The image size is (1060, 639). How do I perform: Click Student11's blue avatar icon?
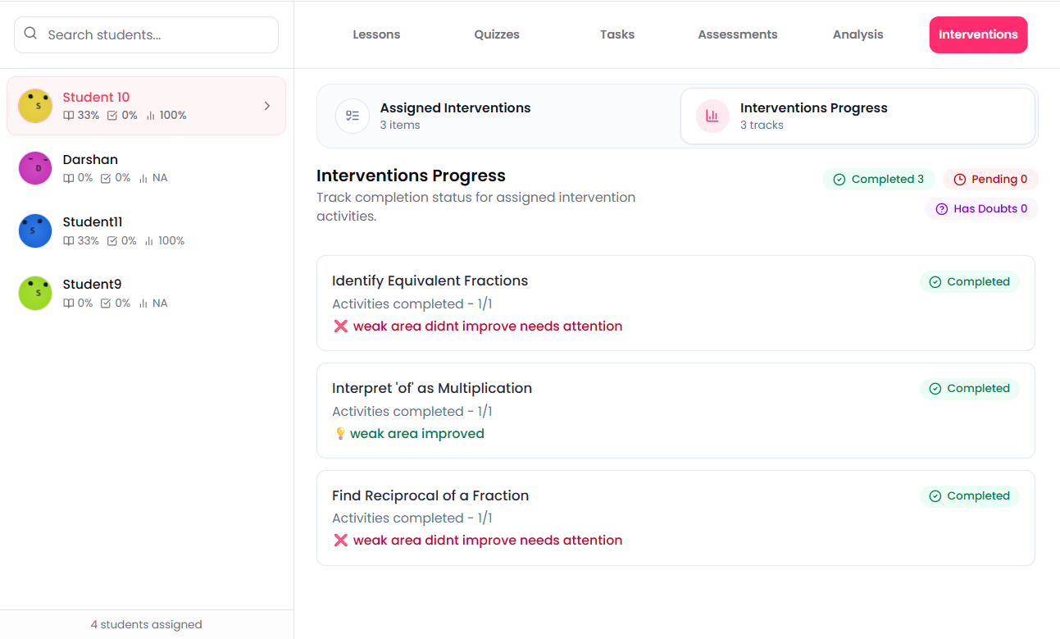point(35,230)
